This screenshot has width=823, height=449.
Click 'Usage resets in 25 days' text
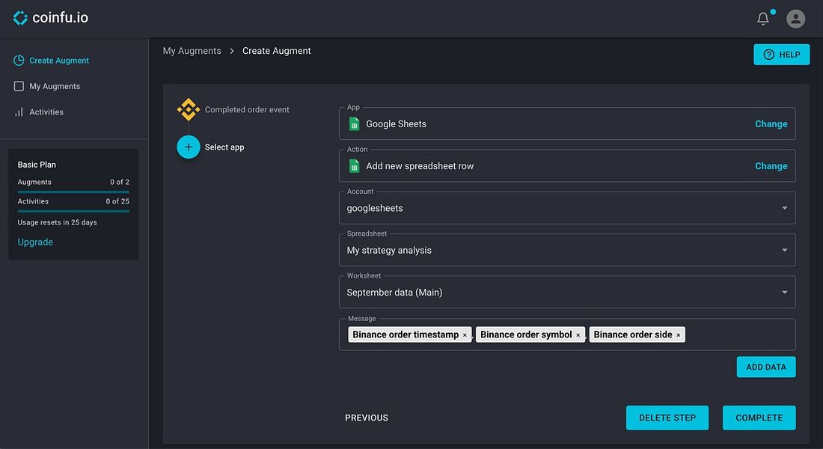57,222
